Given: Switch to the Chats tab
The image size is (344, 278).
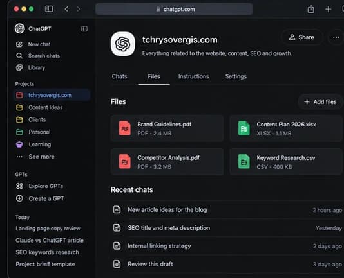Looking at the screenshot, I should click(x=119, y=76).
